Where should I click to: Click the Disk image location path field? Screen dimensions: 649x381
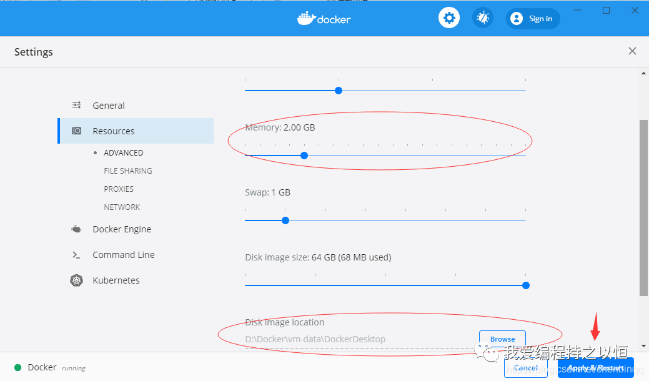pos(360,339)
